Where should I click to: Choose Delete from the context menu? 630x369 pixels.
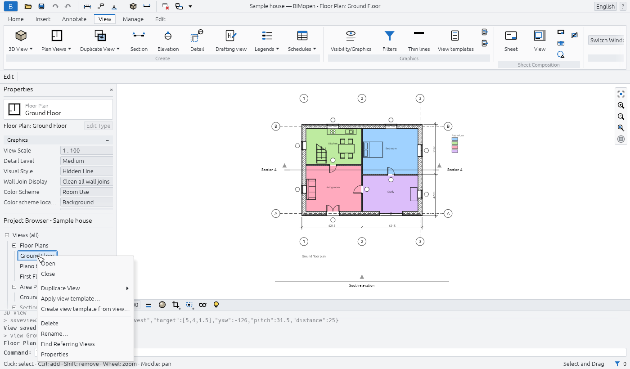pyautogui.click(x=85, y=323)
